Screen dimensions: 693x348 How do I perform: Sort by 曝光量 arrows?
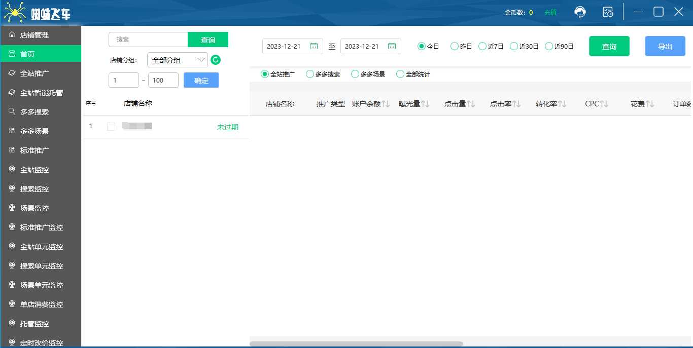tap(425, 104)
